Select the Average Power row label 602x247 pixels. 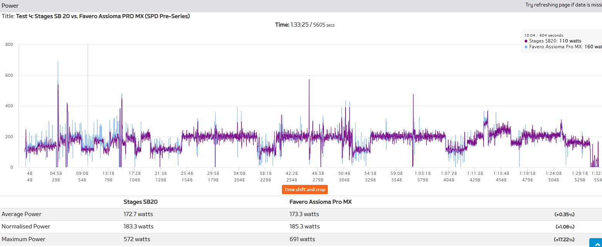22,214
